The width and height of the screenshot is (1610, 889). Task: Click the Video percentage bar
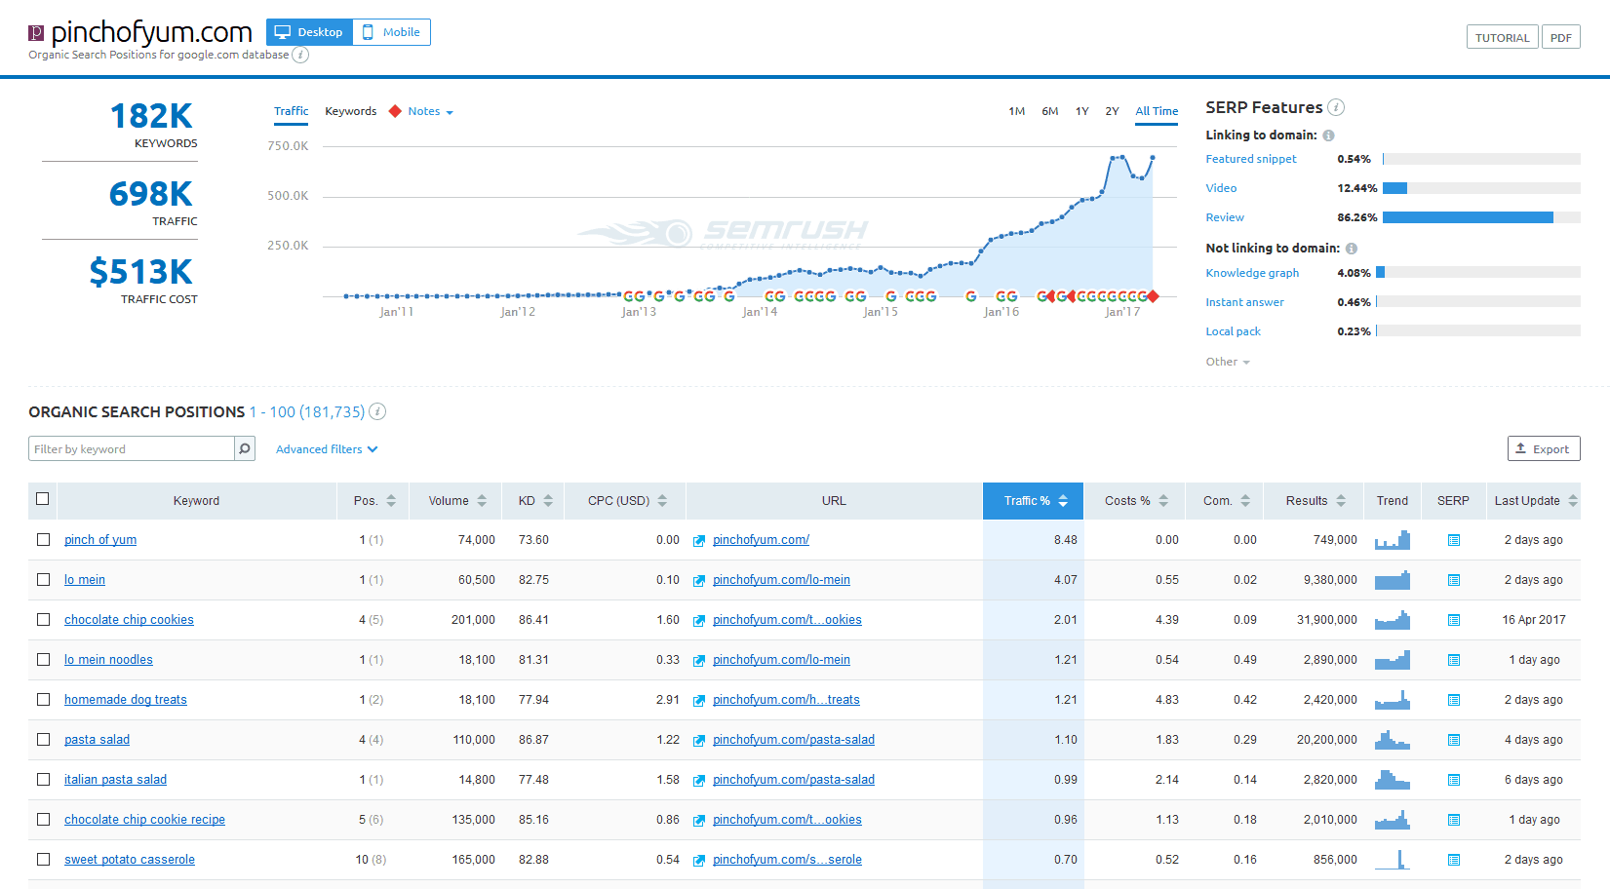1481,188
